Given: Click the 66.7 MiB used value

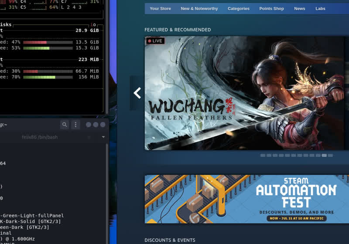Looking at the screenshot, I should 87,71.
